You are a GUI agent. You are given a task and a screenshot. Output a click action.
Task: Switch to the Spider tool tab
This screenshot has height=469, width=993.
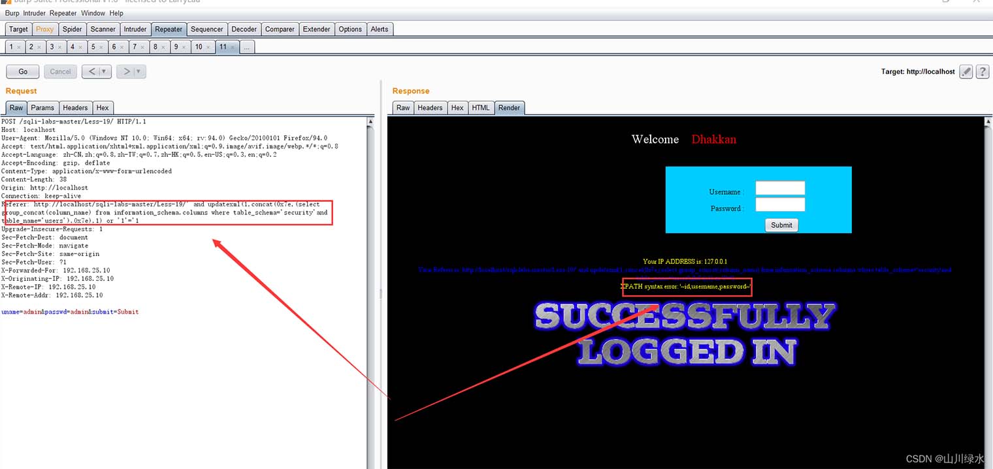tap(73, 29)
